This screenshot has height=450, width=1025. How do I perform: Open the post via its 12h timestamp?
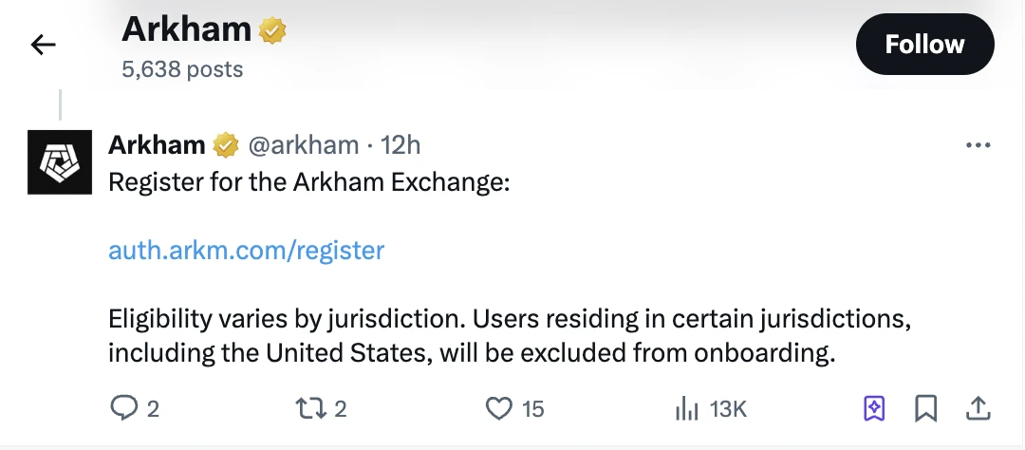[x=401, y=145]
